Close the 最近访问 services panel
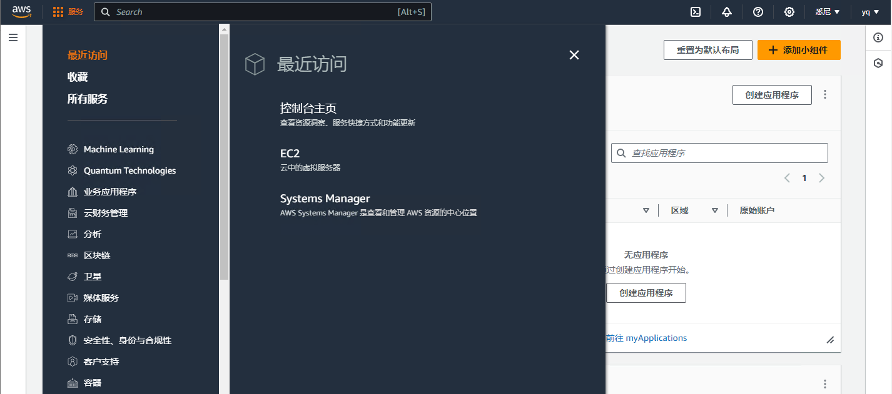The height and width of the screenshot is (394, 892). point(574,55)
